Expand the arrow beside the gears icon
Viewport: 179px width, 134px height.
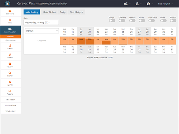(130, 4)
